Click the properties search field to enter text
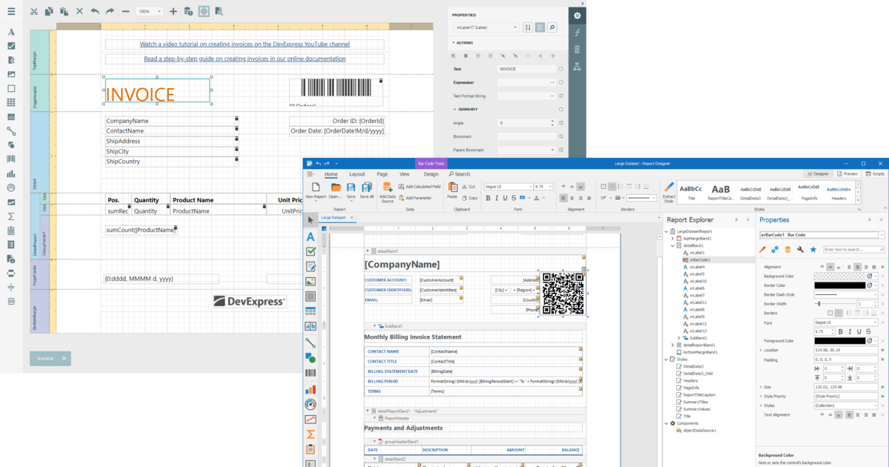The height and width of the screenshot is (467, 889). pos(852,249)
